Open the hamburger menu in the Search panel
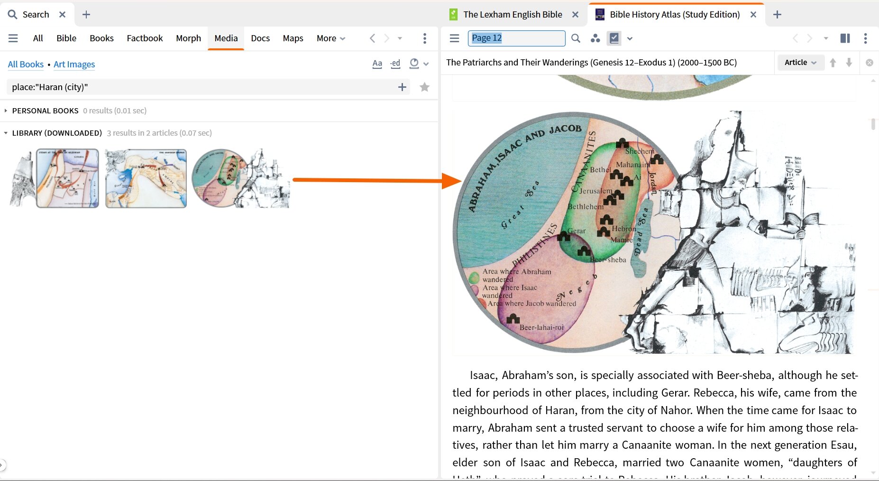 (x=13, y=38)
